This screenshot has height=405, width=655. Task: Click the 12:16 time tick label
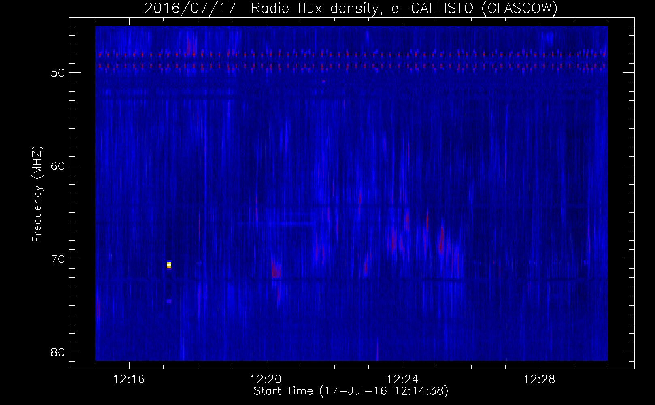click(129, 379)
